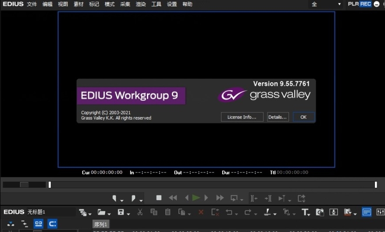Screen dimensions: 385x232
Task: Open License Info... in the About dialog
Action: coord(242,117)
